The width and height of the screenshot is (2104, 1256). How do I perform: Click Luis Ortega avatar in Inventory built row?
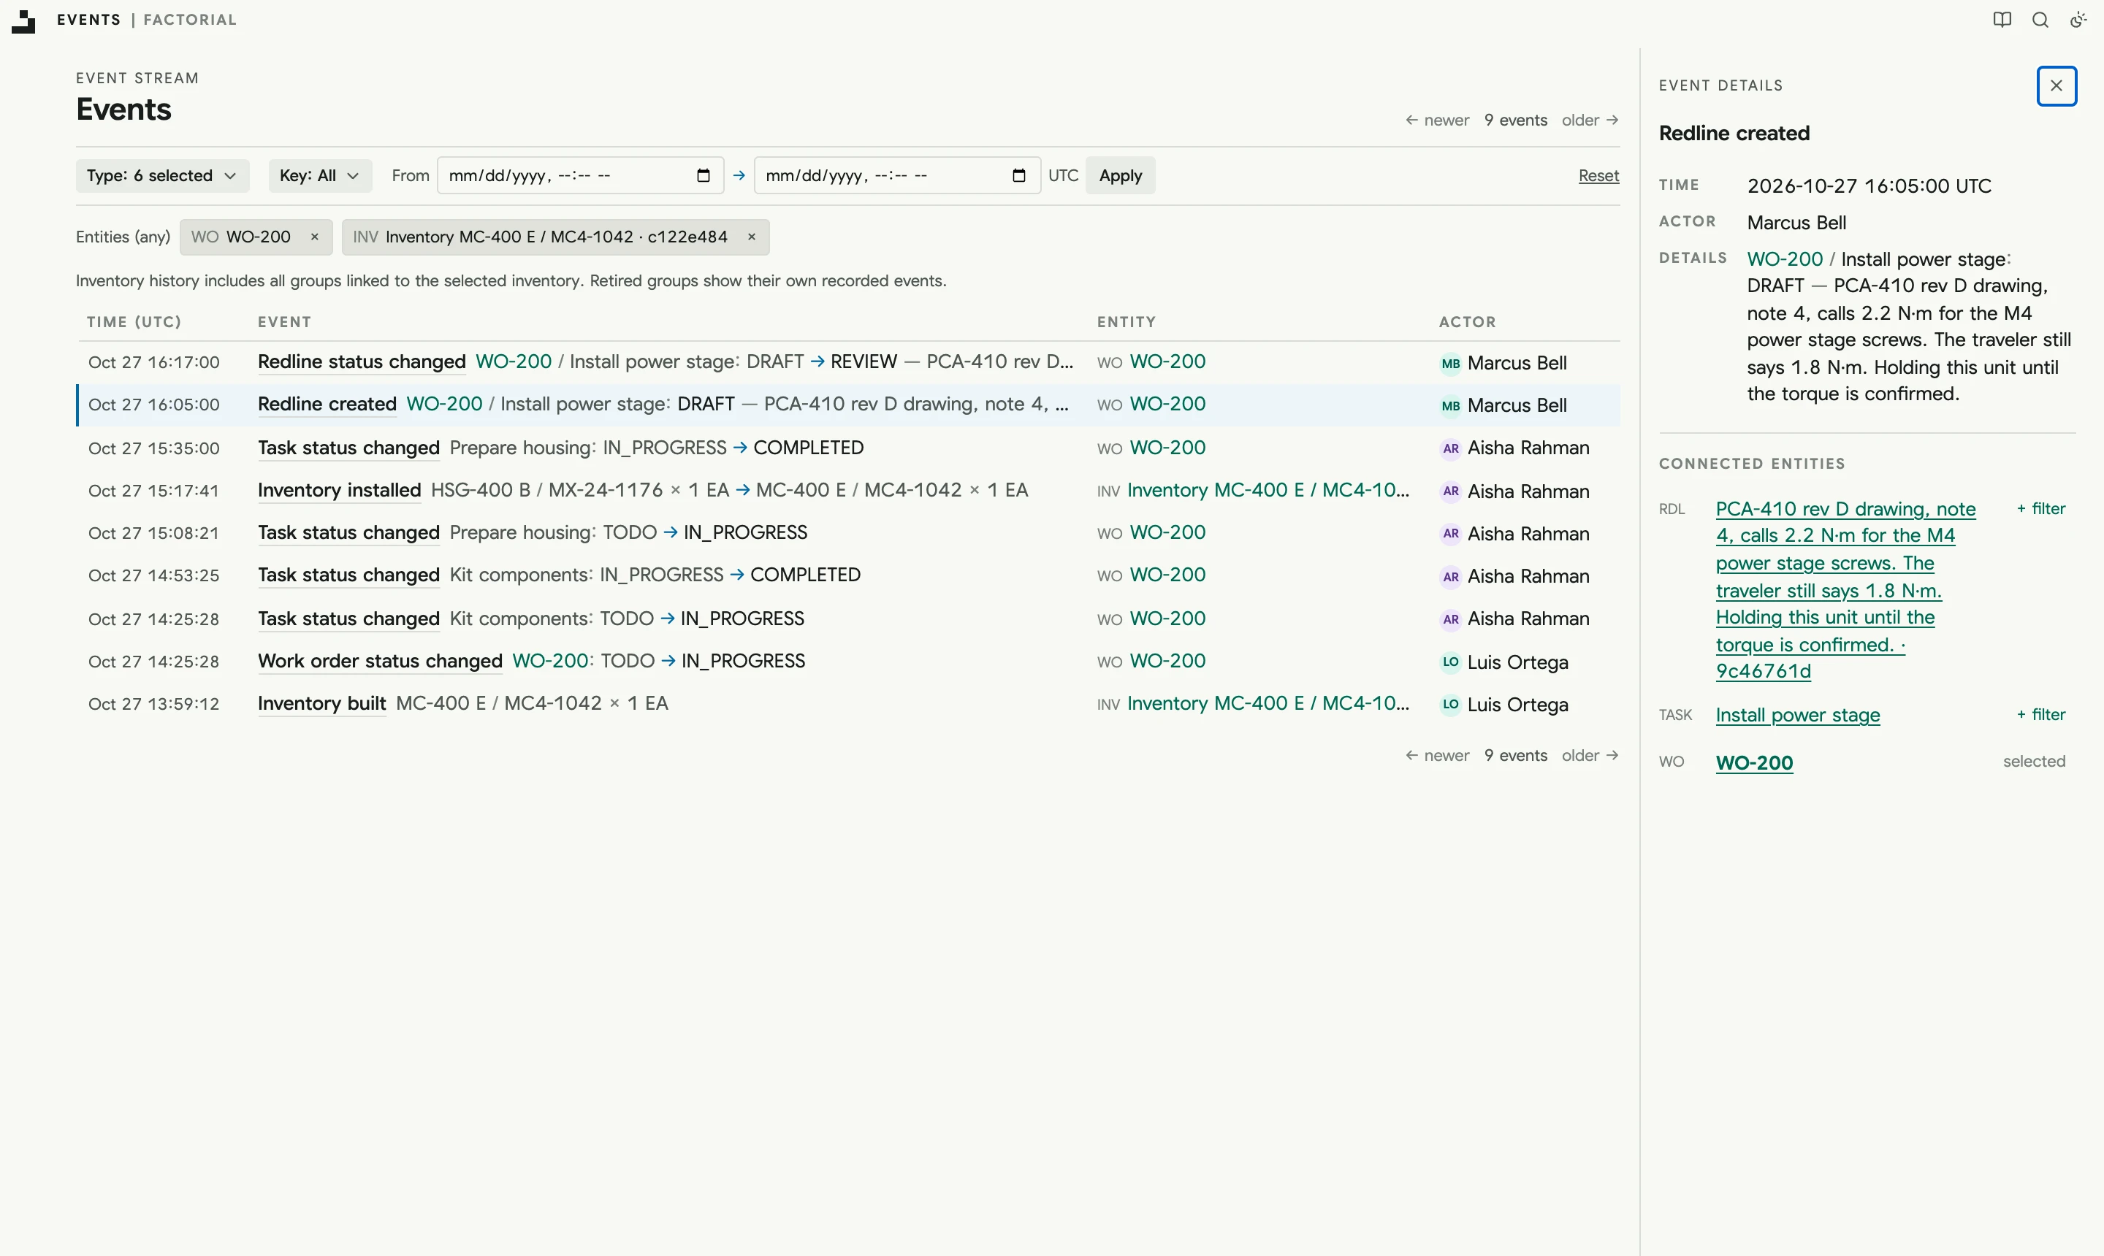[x=1450, y=704]
